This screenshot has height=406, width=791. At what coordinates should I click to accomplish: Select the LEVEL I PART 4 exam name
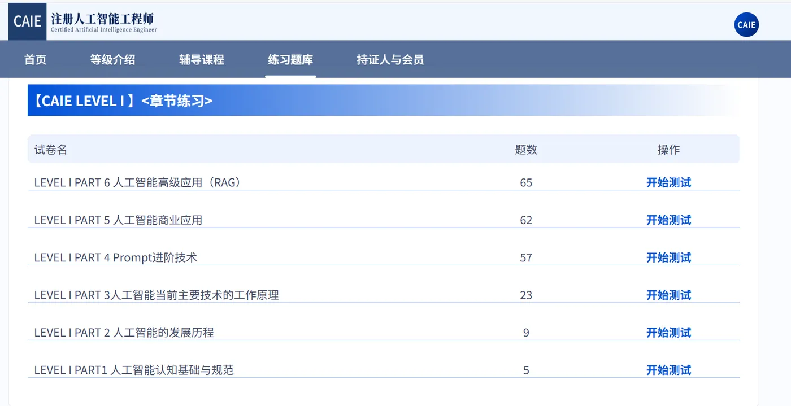116,257
